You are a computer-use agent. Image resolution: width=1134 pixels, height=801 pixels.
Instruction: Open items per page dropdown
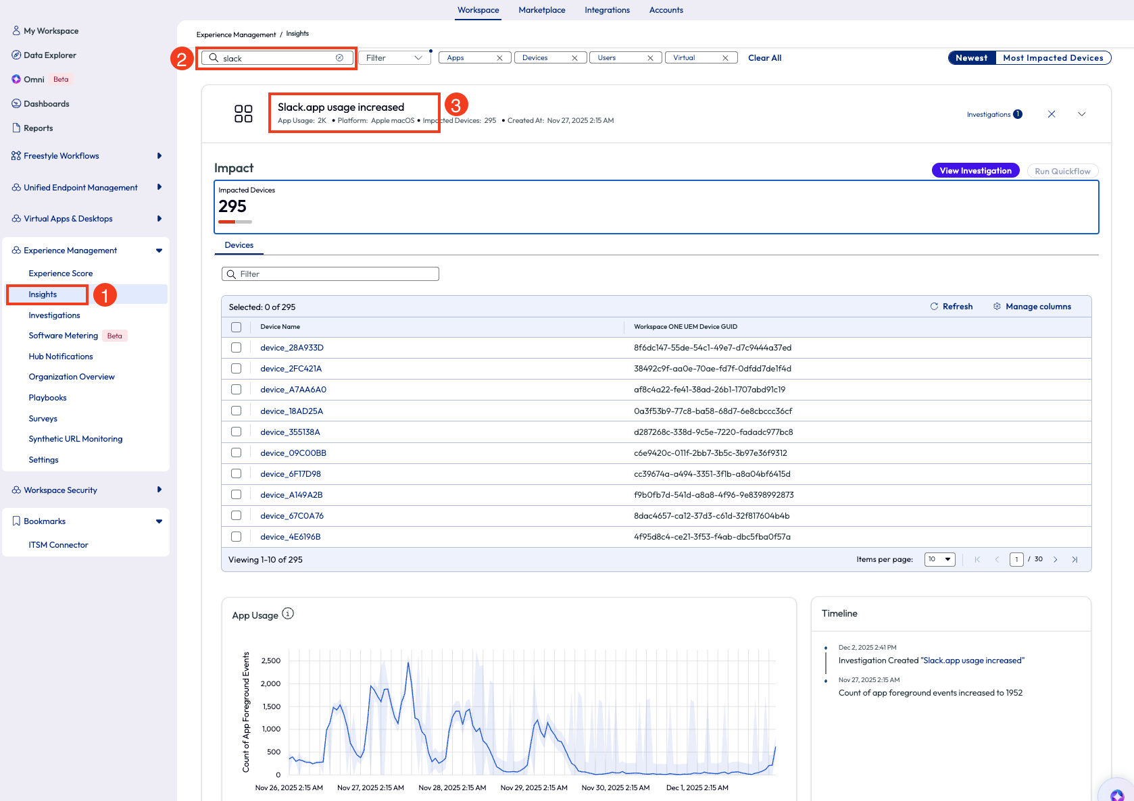point(939,560)
